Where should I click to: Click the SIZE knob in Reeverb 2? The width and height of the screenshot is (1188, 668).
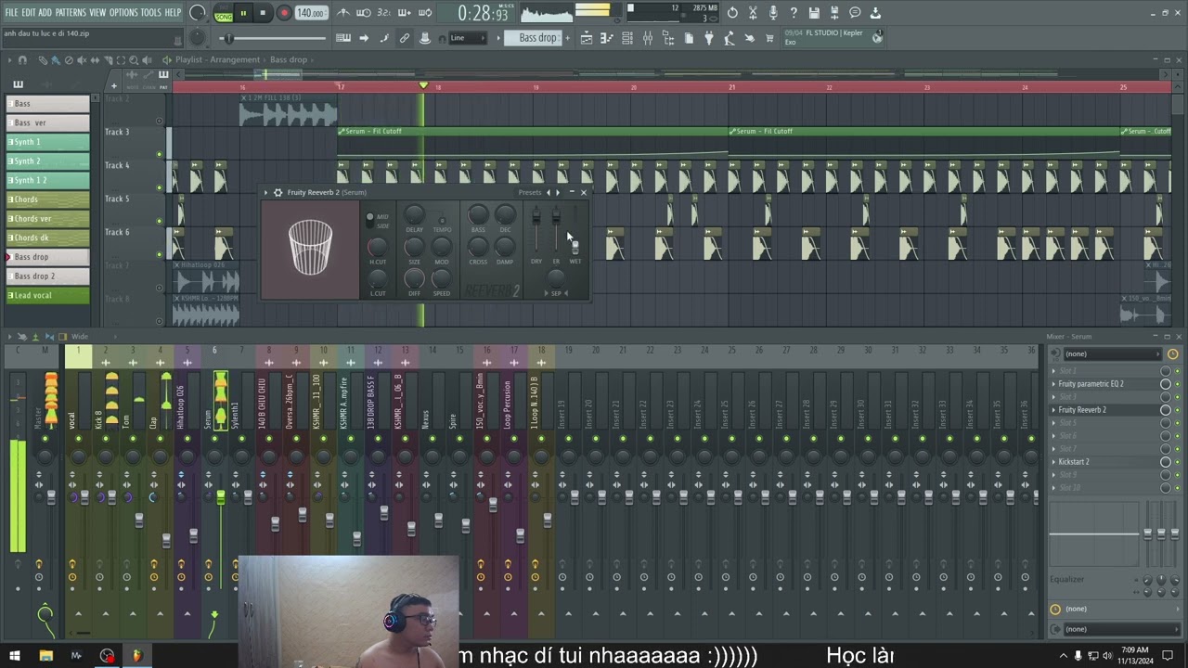tap(414, 247)
